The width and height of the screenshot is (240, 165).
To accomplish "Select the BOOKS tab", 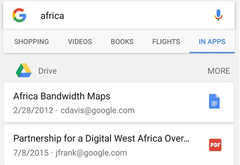I will [122, 42].
